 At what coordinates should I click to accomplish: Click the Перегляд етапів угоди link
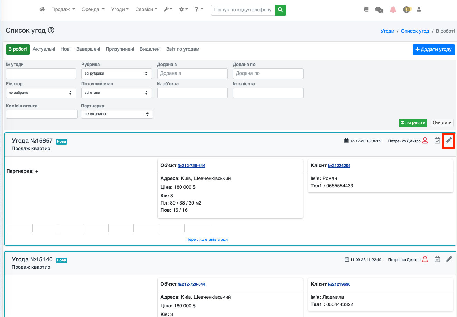[x=207, y=239]
